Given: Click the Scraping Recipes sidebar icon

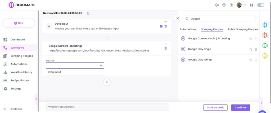Looking at the screenshot, I should (x=5, y=56).
